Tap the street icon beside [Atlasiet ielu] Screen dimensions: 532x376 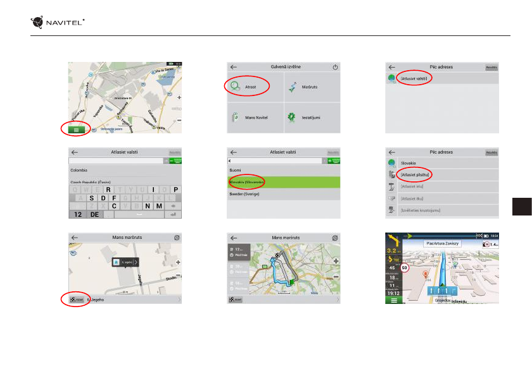[x=391, y=186]
